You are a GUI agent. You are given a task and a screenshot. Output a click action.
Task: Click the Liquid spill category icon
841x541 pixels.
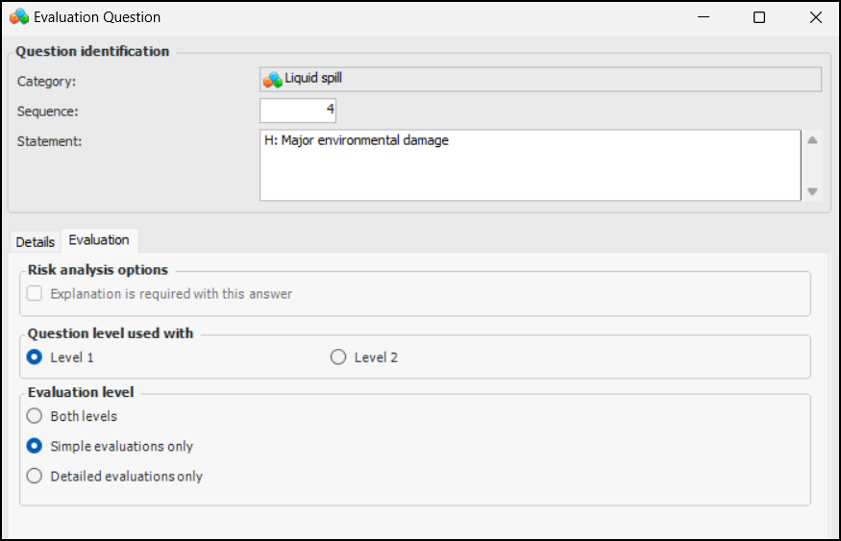(x=273, y=80)
